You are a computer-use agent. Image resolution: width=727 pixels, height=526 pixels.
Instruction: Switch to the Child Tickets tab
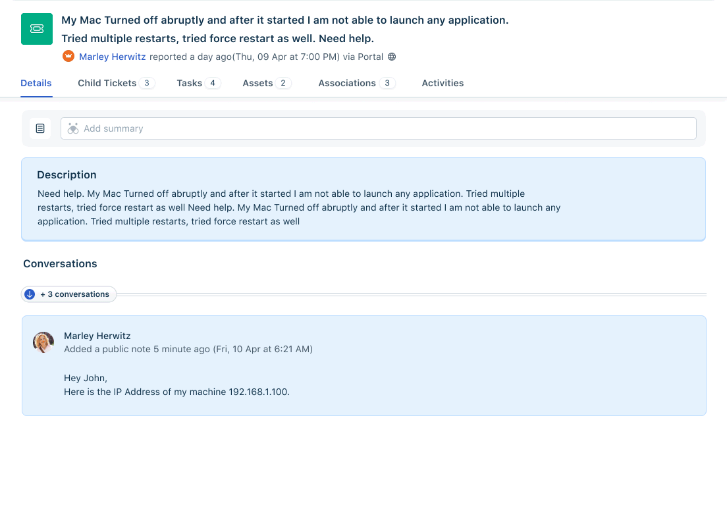(x=107, y=83)
